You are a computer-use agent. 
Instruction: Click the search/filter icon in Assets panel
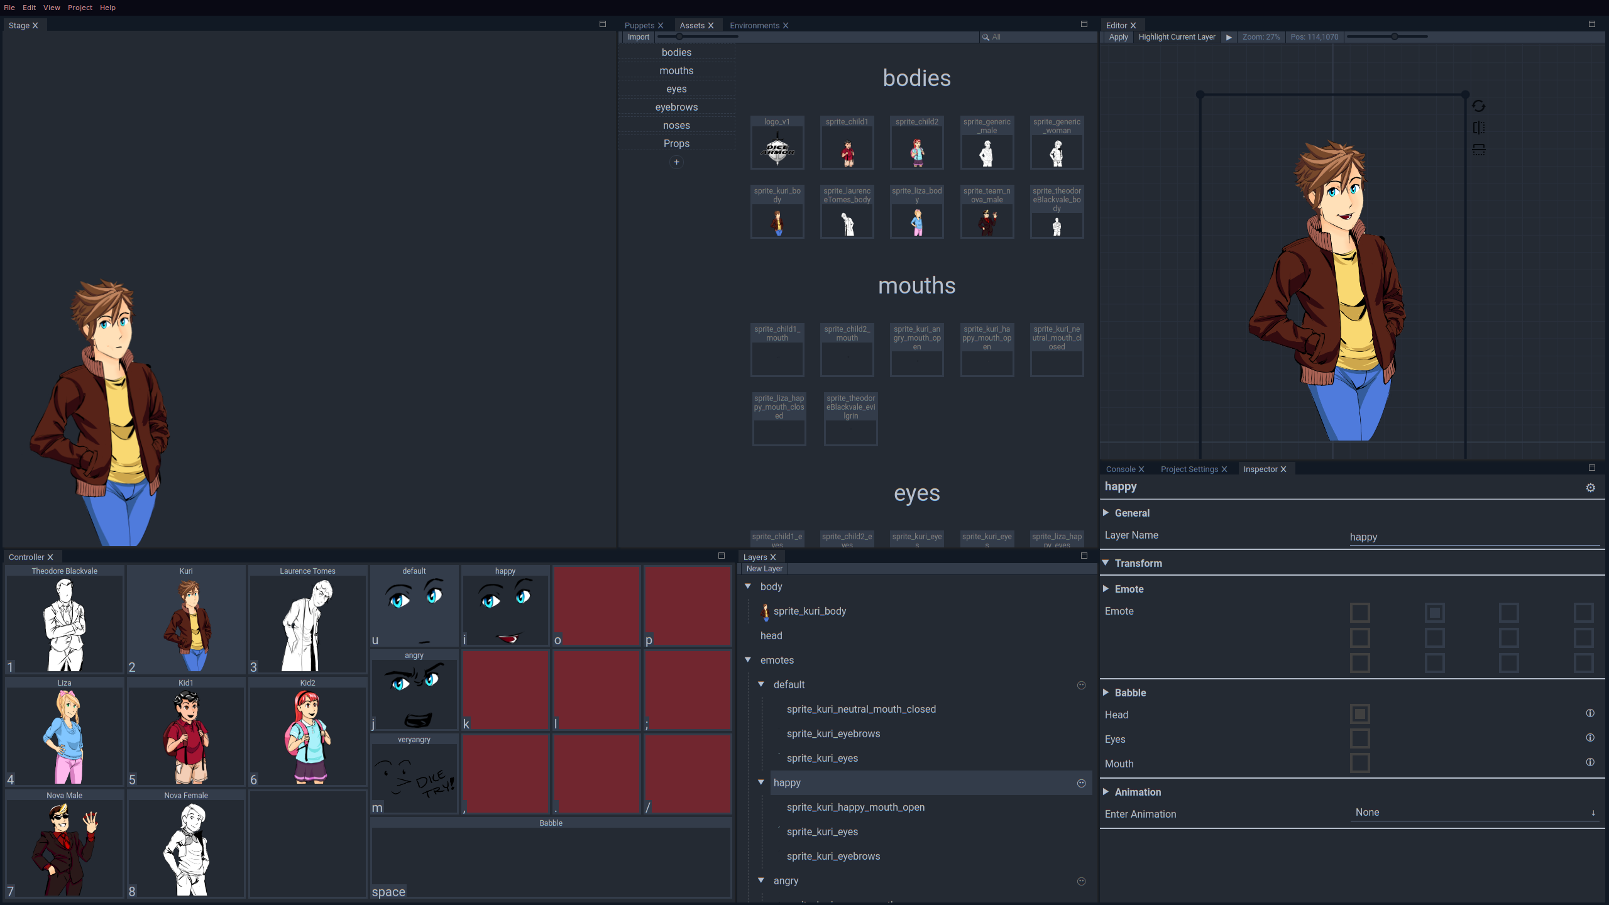(984, 36)
